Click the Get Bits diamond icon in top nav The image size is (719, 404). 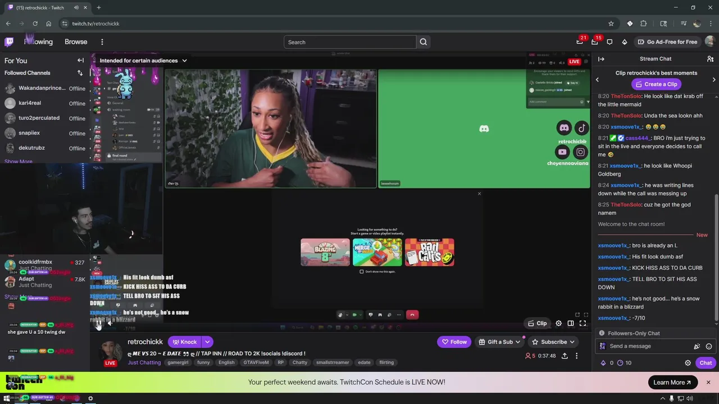(624, 42)
